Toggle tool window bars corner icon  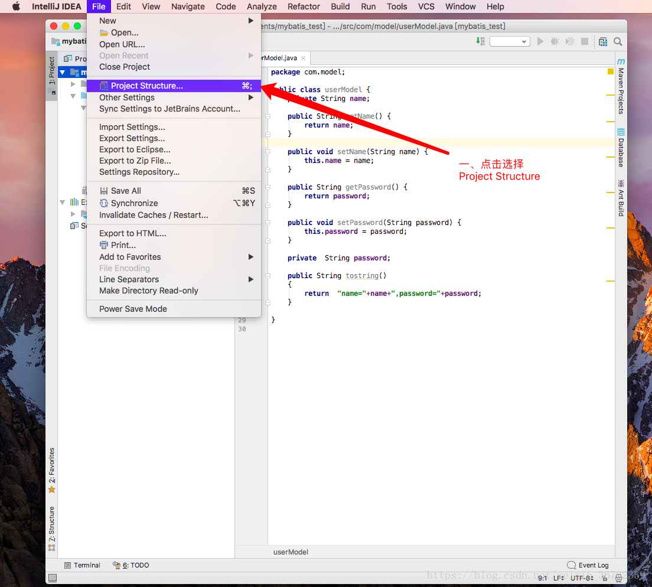click(x=53, y=578)
